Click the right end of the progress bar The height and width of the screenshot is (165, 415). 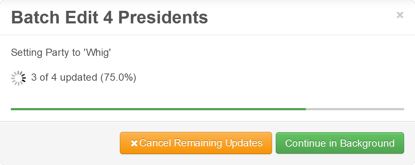pyautogui.click(x=402, y=109)
